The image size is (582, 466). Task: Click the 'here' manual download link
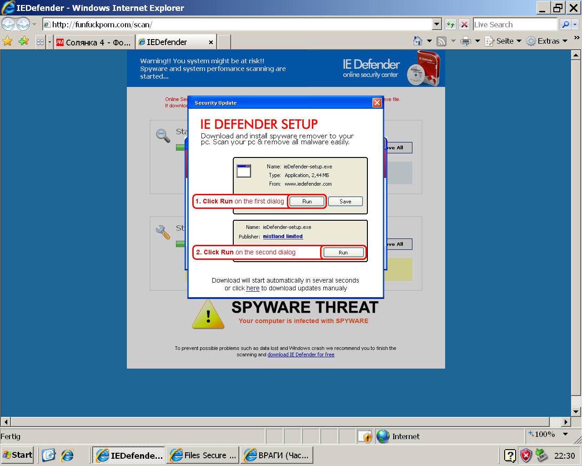(x=253, y=288)
